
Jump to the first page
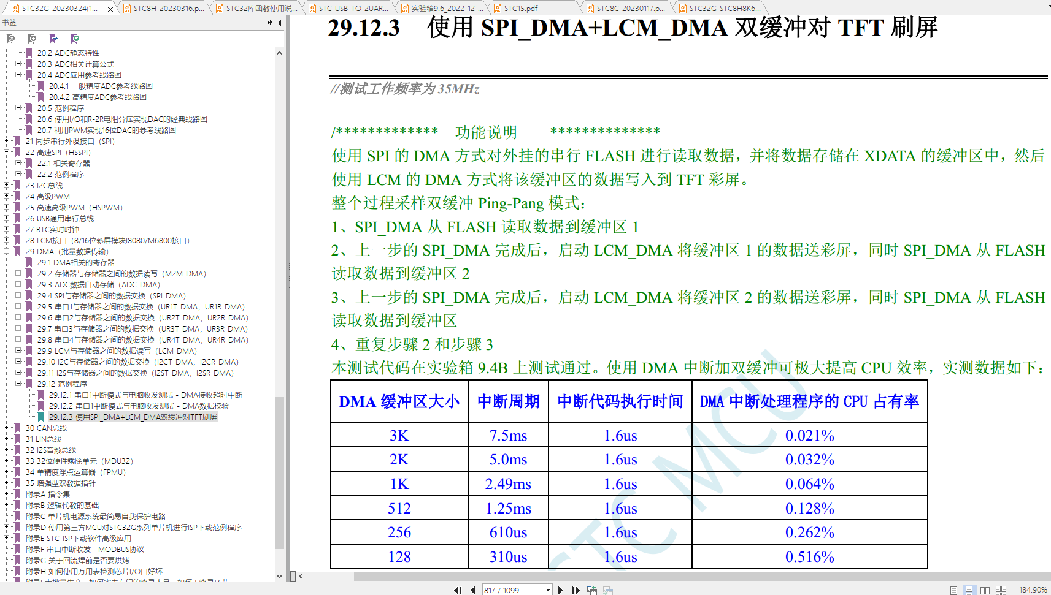[x=458, y=590]
